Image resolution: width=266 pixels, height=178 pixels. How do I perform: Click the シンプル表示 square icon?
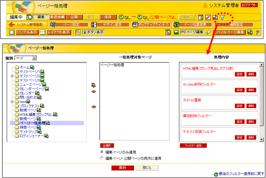coord(12,32)
